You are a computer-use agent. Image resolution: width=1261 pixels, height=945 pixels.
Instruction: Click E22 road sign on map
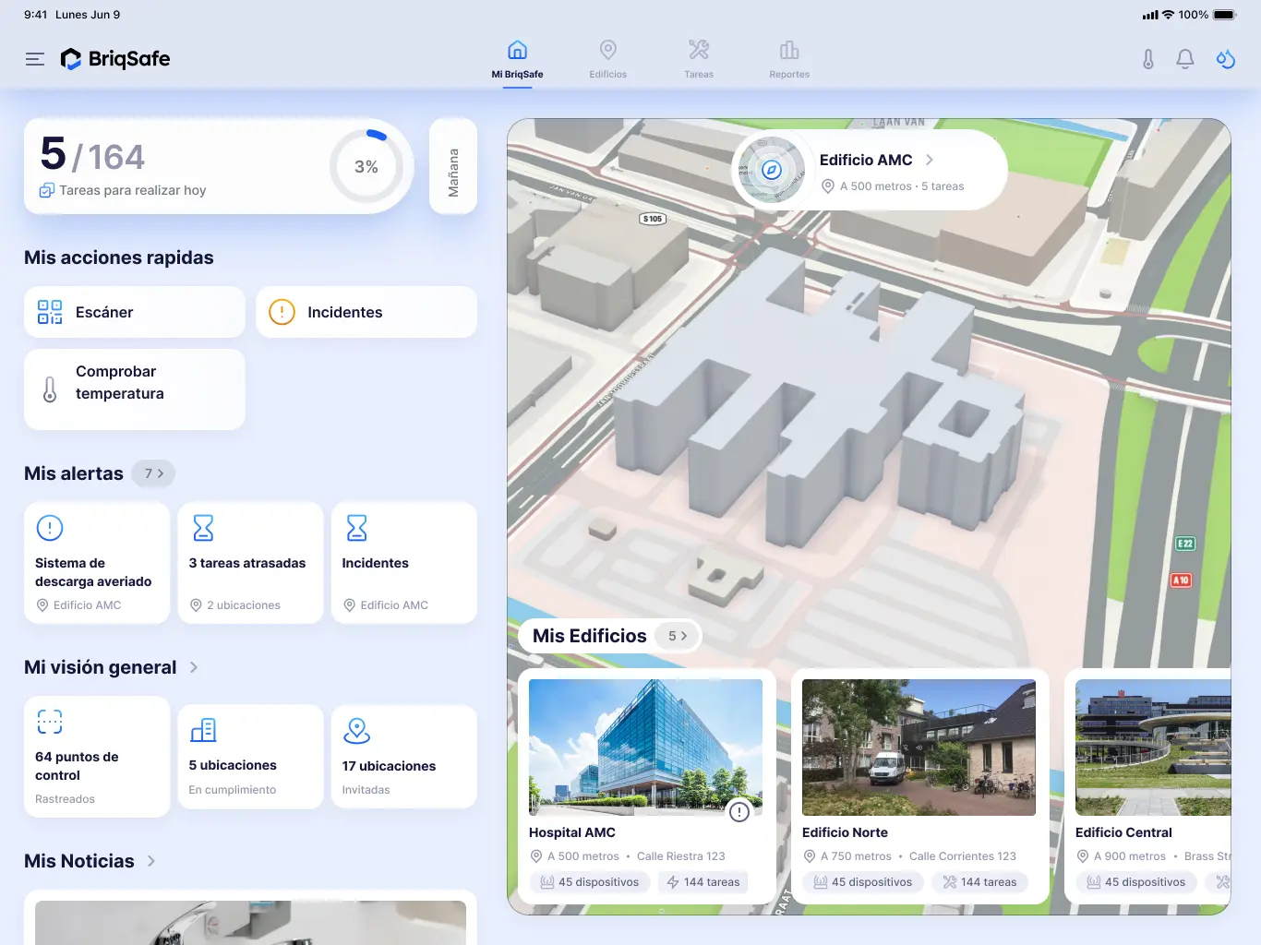tap(1185, 544)
